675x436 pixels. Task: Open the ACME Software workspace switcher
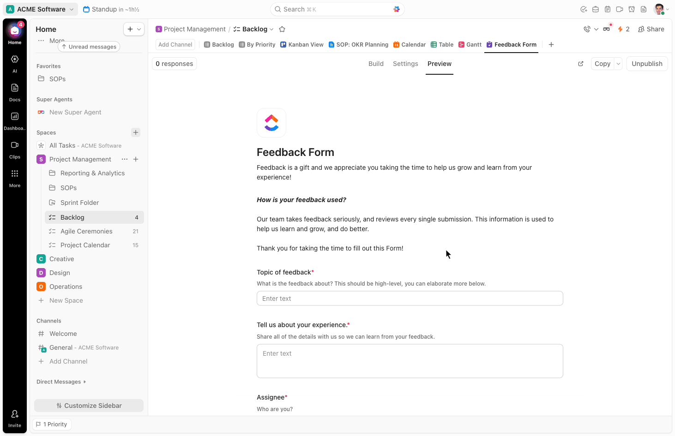40,9
